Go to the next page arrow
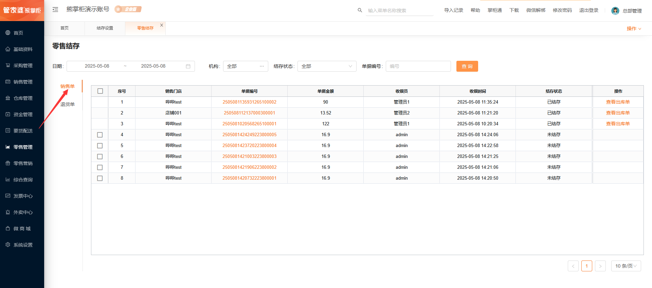The height and width of the screenshot is (288, 652). tap(600, 266)
